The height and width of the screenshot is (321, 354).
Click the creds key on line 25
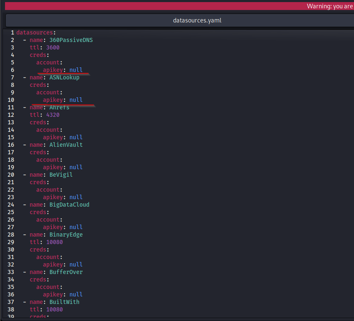click(38, 212)
